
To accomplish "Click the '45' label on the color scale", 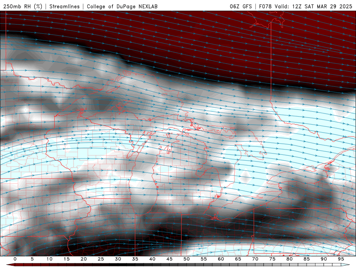I will [170, 259].
